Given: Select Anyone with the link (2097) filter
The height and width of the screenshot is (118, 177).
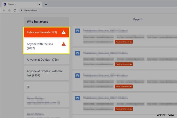Looking at the screenshot, I should click(46, 46).
